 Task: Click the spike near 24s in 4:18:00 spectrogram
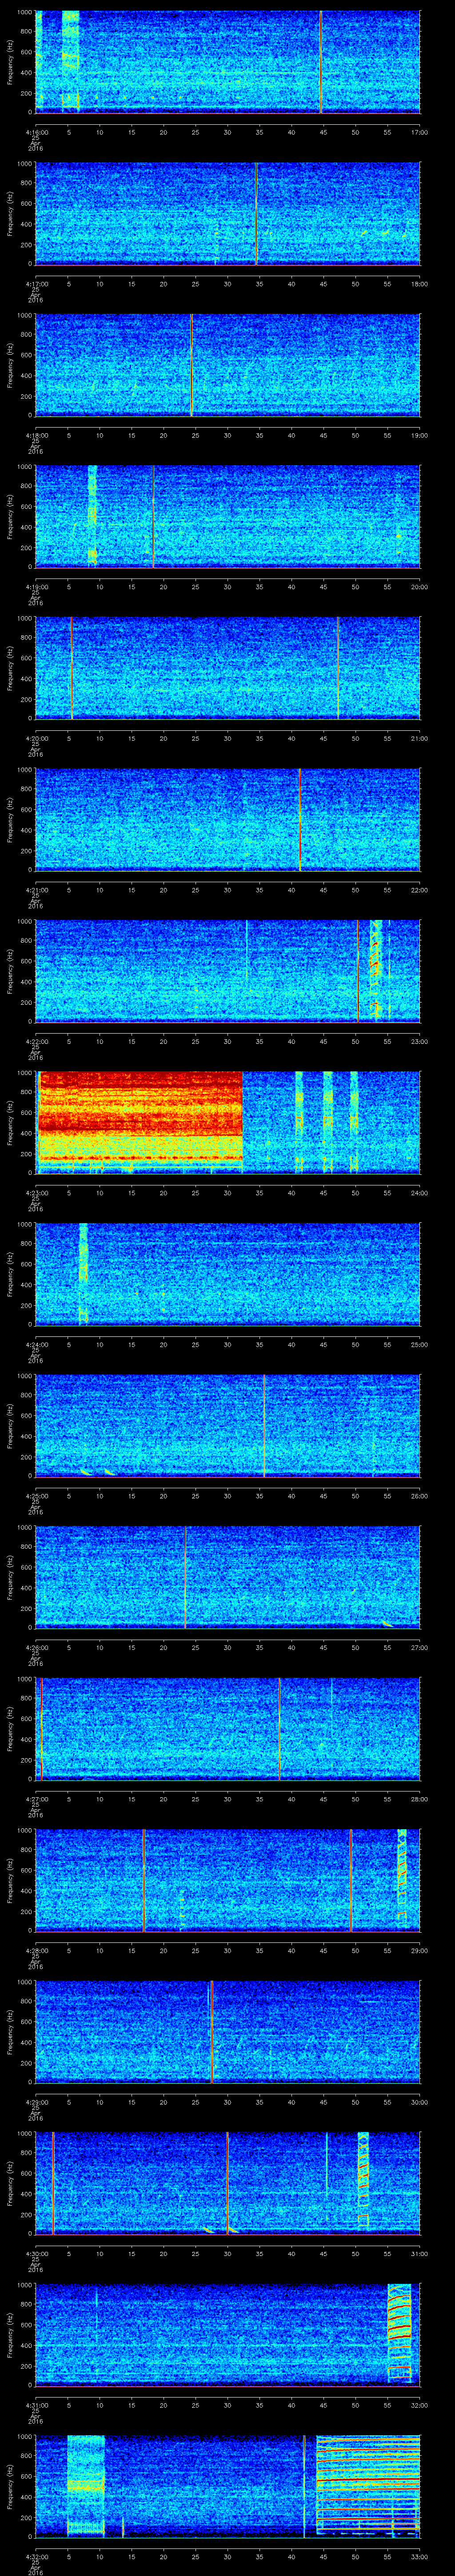pos(191,364)
